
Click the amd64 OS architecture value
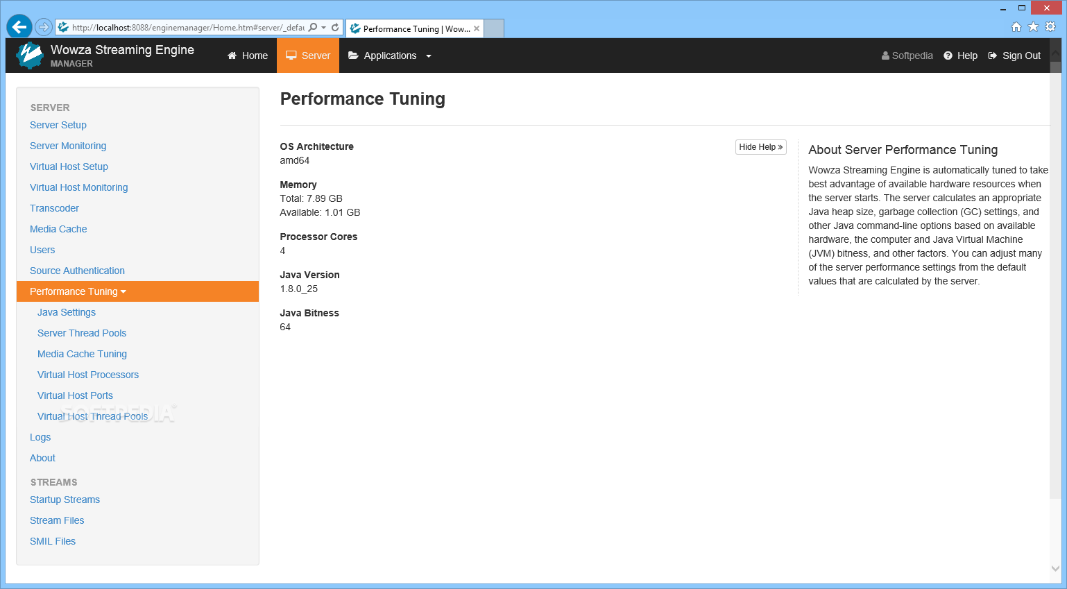[x=295, y=160]
